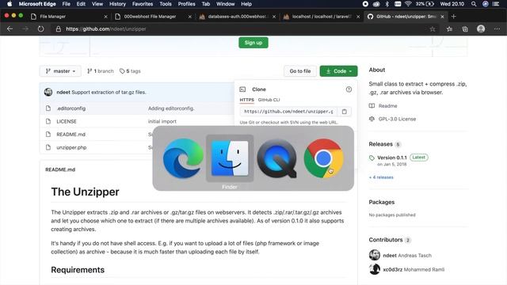
Task: Open the Window menu
Action: [x=225, y=4]
